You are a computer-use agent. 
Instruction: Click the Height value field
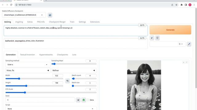[58, 83]
